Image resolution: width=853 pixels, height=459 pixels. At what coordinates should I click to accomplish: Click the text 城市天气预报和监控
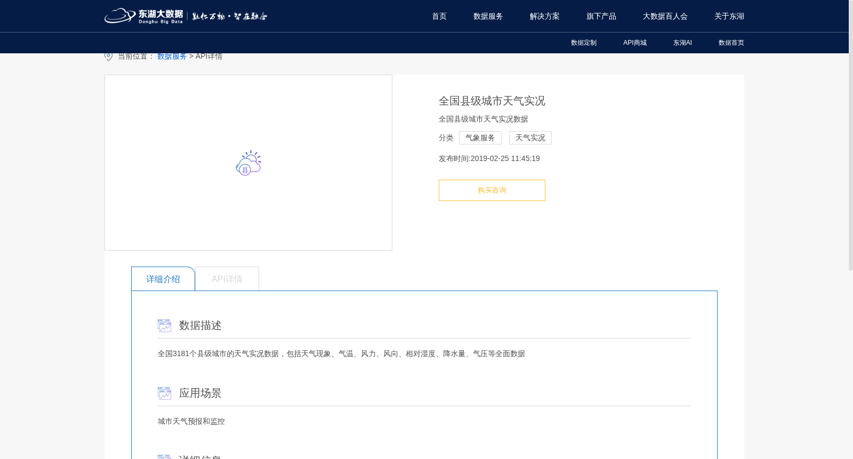(191, 421)
